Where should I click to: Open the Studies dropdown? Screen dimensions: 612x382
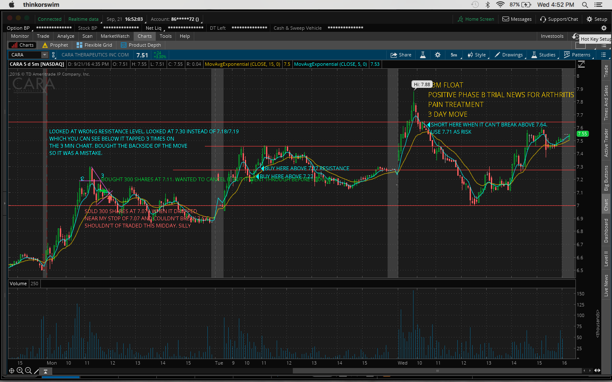[x=544, y=55]
